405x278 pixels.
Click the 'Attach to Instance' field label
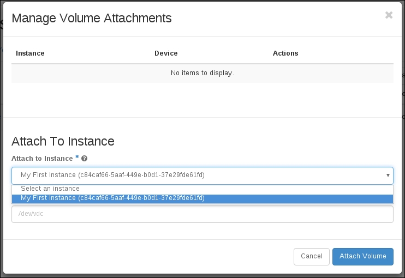coord(42,159)
